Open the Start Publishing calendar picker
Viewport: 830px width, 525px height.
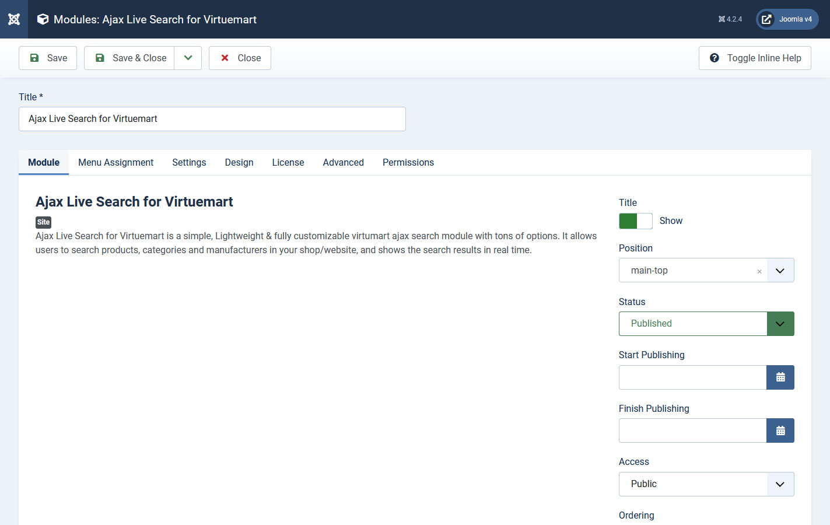click(x=780, y=377)
